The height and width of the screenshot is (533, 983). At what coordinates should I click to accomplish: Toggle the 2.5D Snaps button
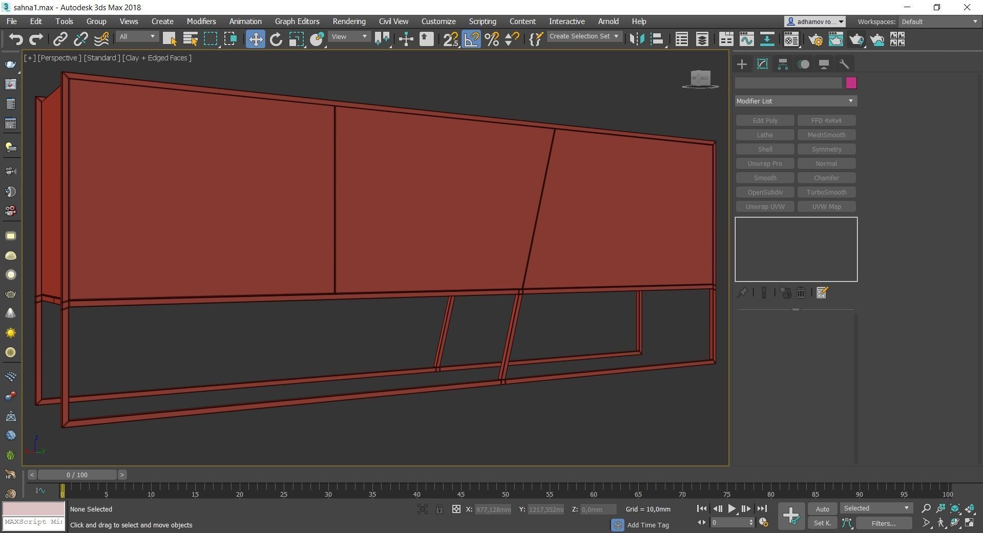coord(451,39)
